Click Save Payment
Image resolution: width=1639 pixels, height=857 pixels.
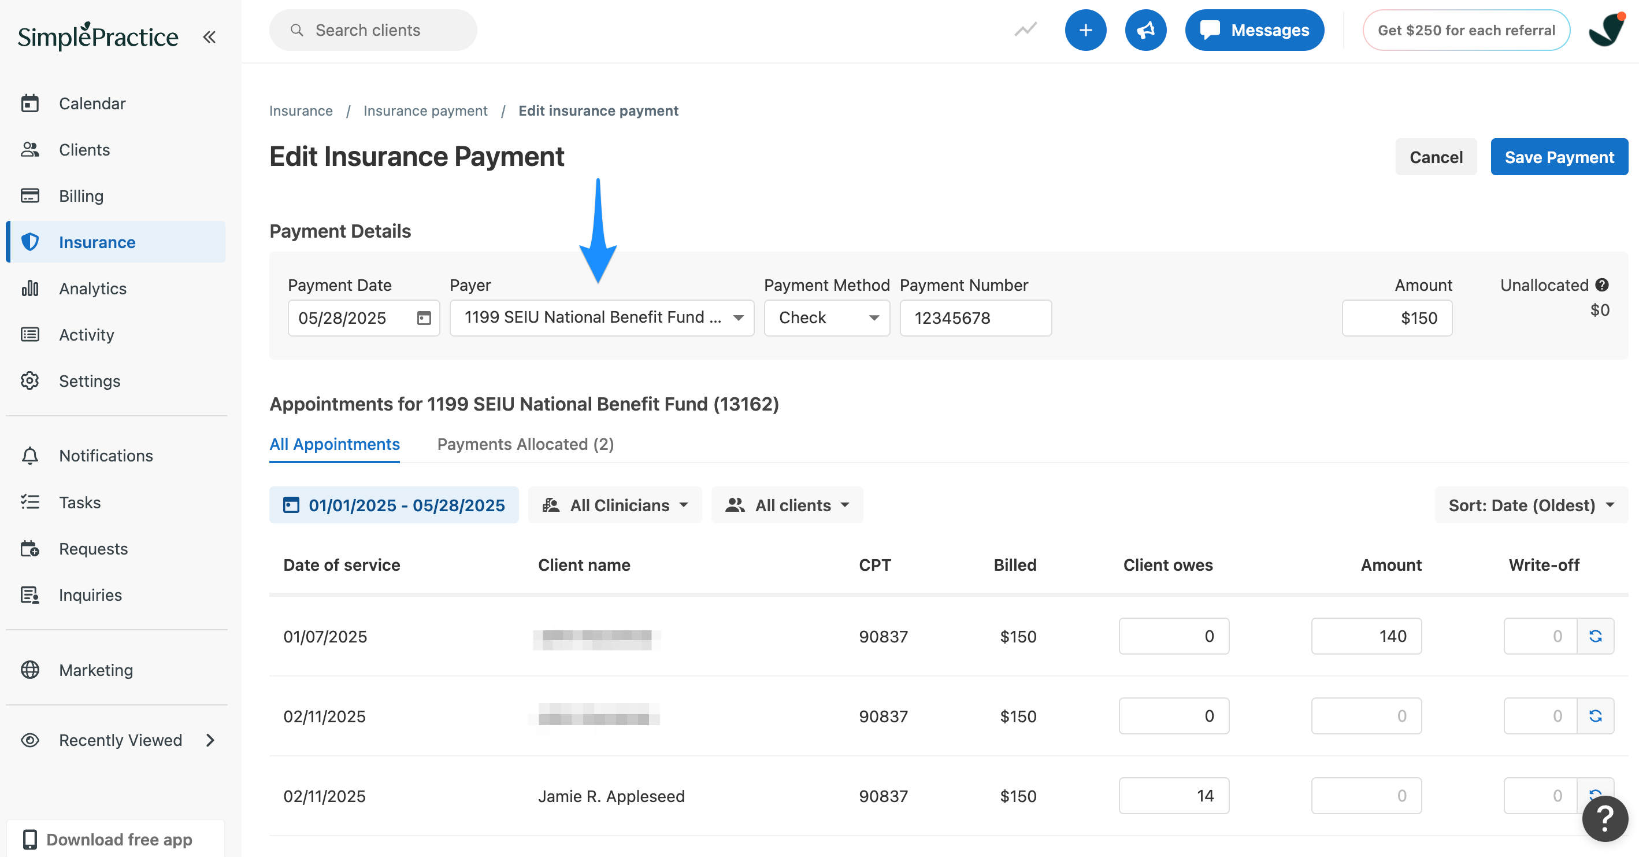(1559, 157)
